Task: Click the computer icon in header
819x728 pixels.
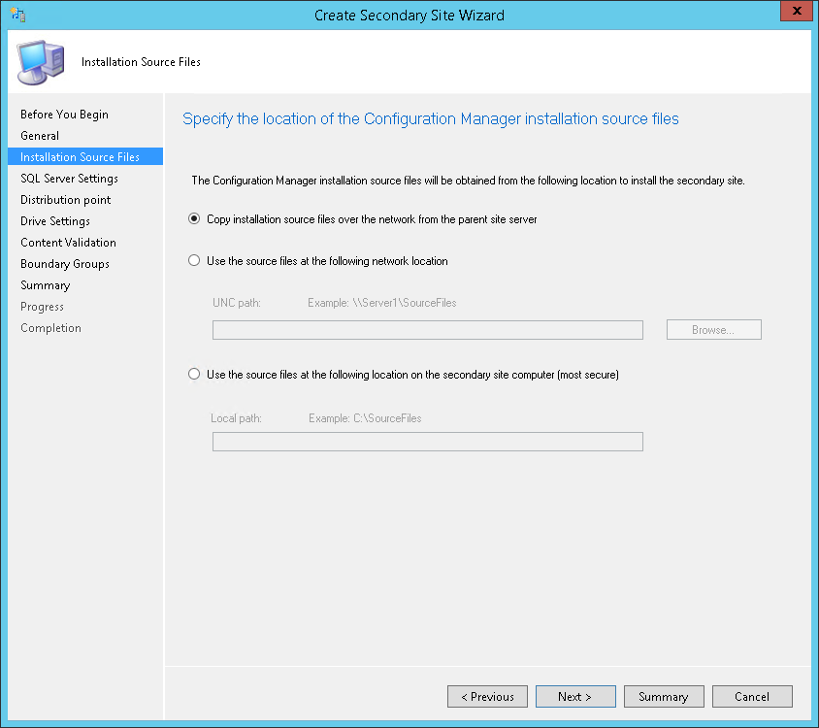Action: [41, 62]
